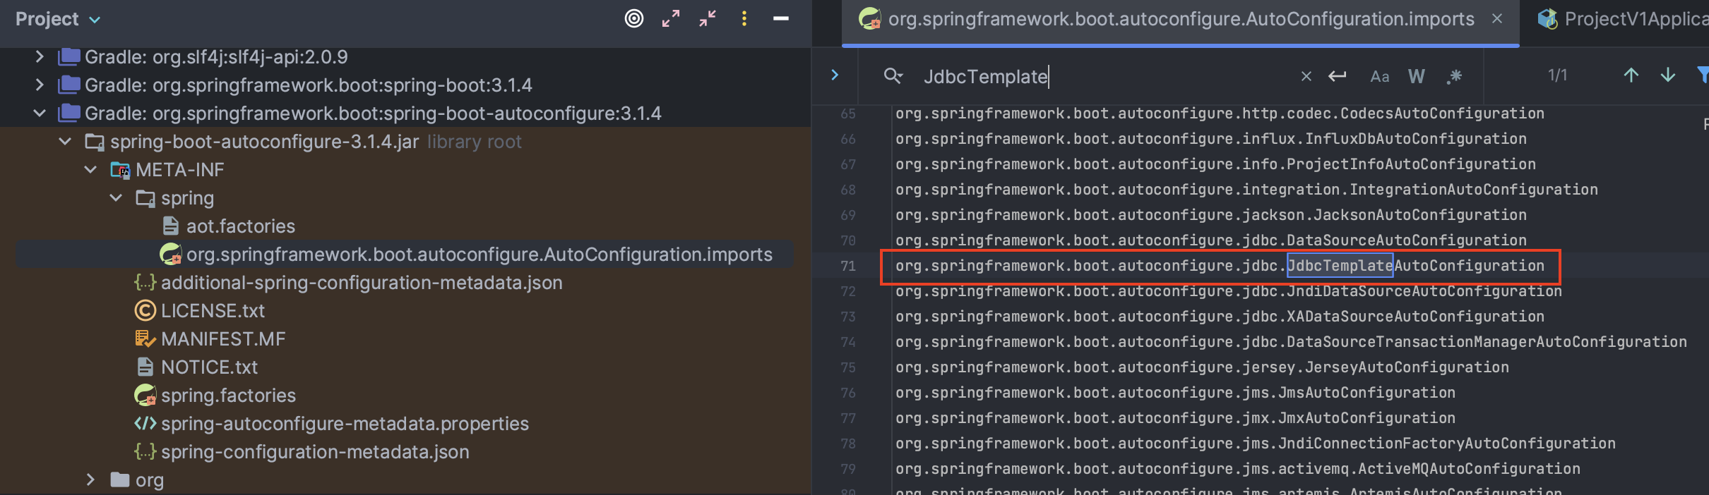Click line 65 CodecsAutoConfiguration entry
This screenshot has height=495, width=1709.
pos(1220,114)
